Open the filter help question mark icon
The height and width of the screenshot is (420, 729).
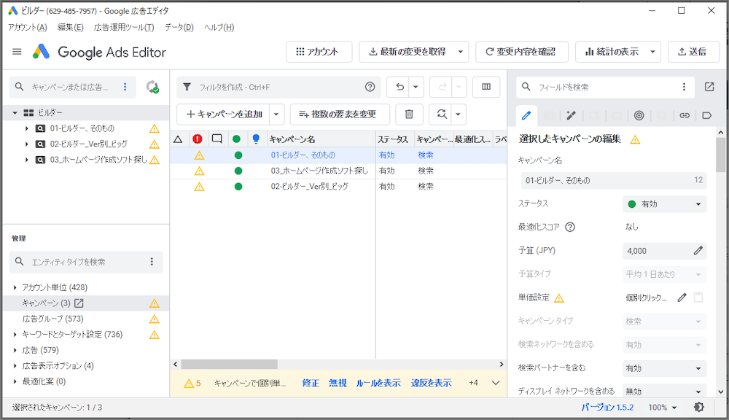370,87
